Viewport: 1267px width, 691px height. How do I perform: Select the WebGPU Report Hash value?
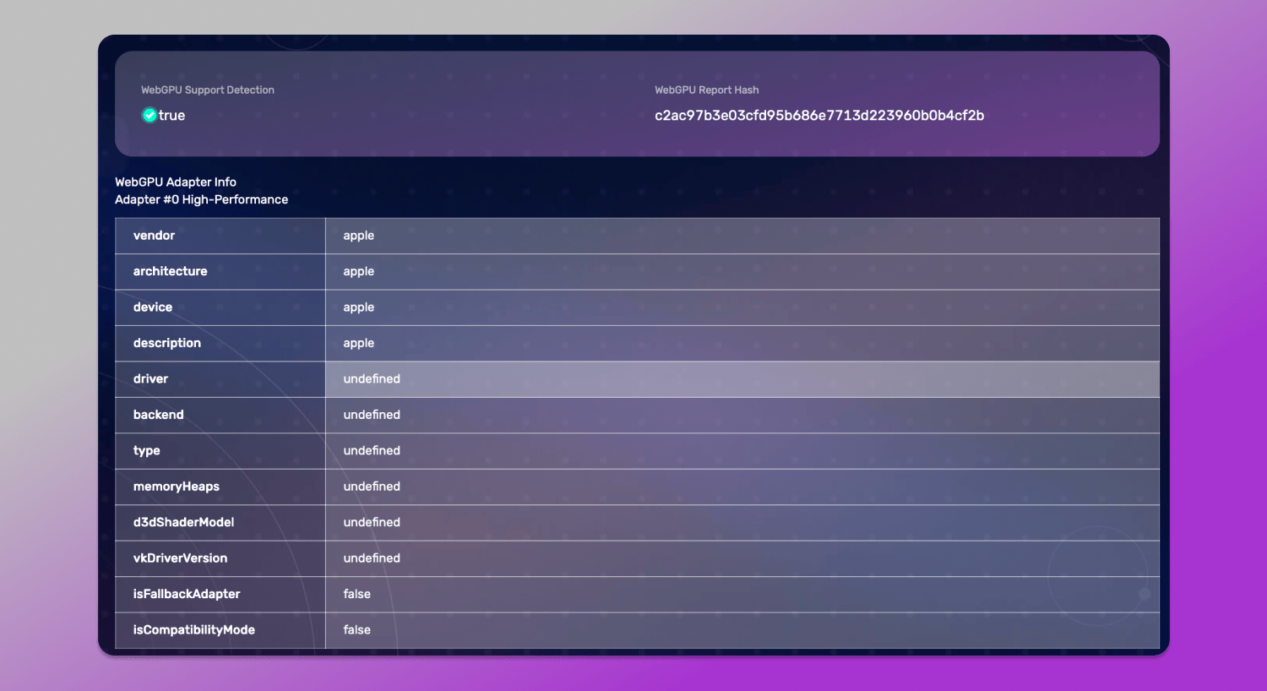click(x=819, y=116)
